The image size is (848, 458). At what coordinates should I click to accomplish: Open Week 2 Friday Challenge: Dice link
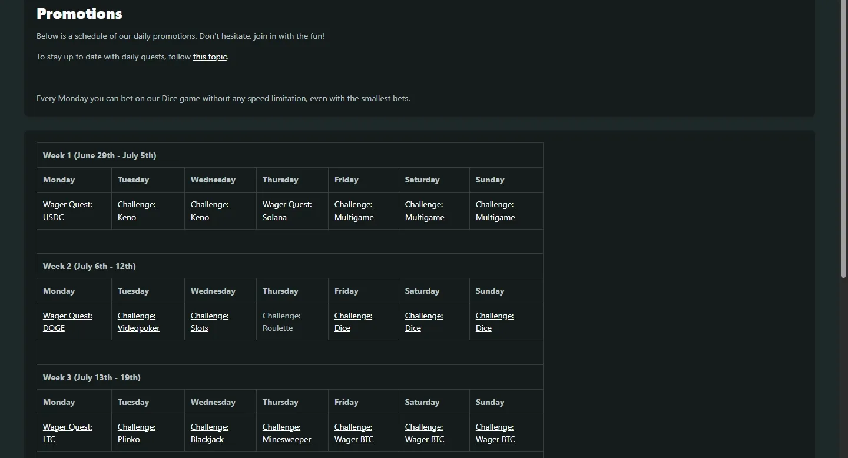tap(353, 322)
